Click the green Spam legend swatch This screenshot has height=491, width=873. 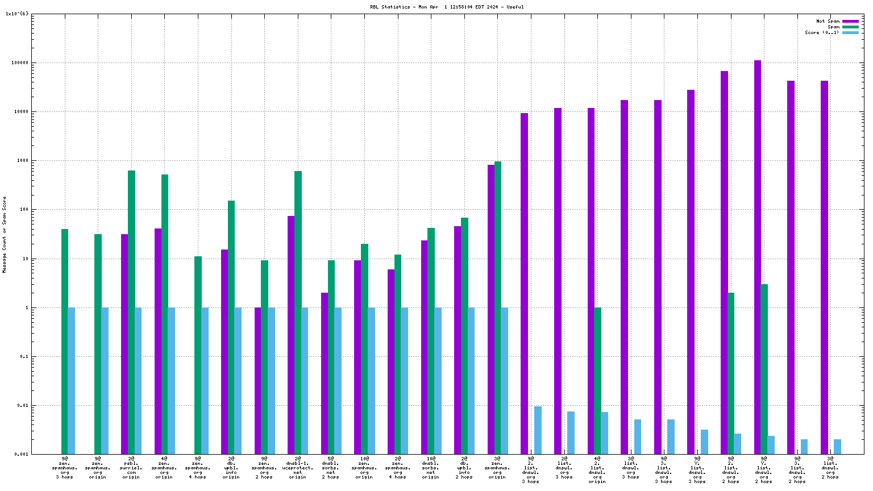[x=850, y=27]
